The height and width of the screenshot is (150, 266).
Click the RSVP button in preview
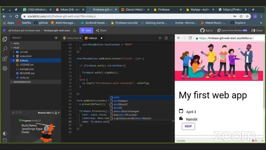click(188, 126)
